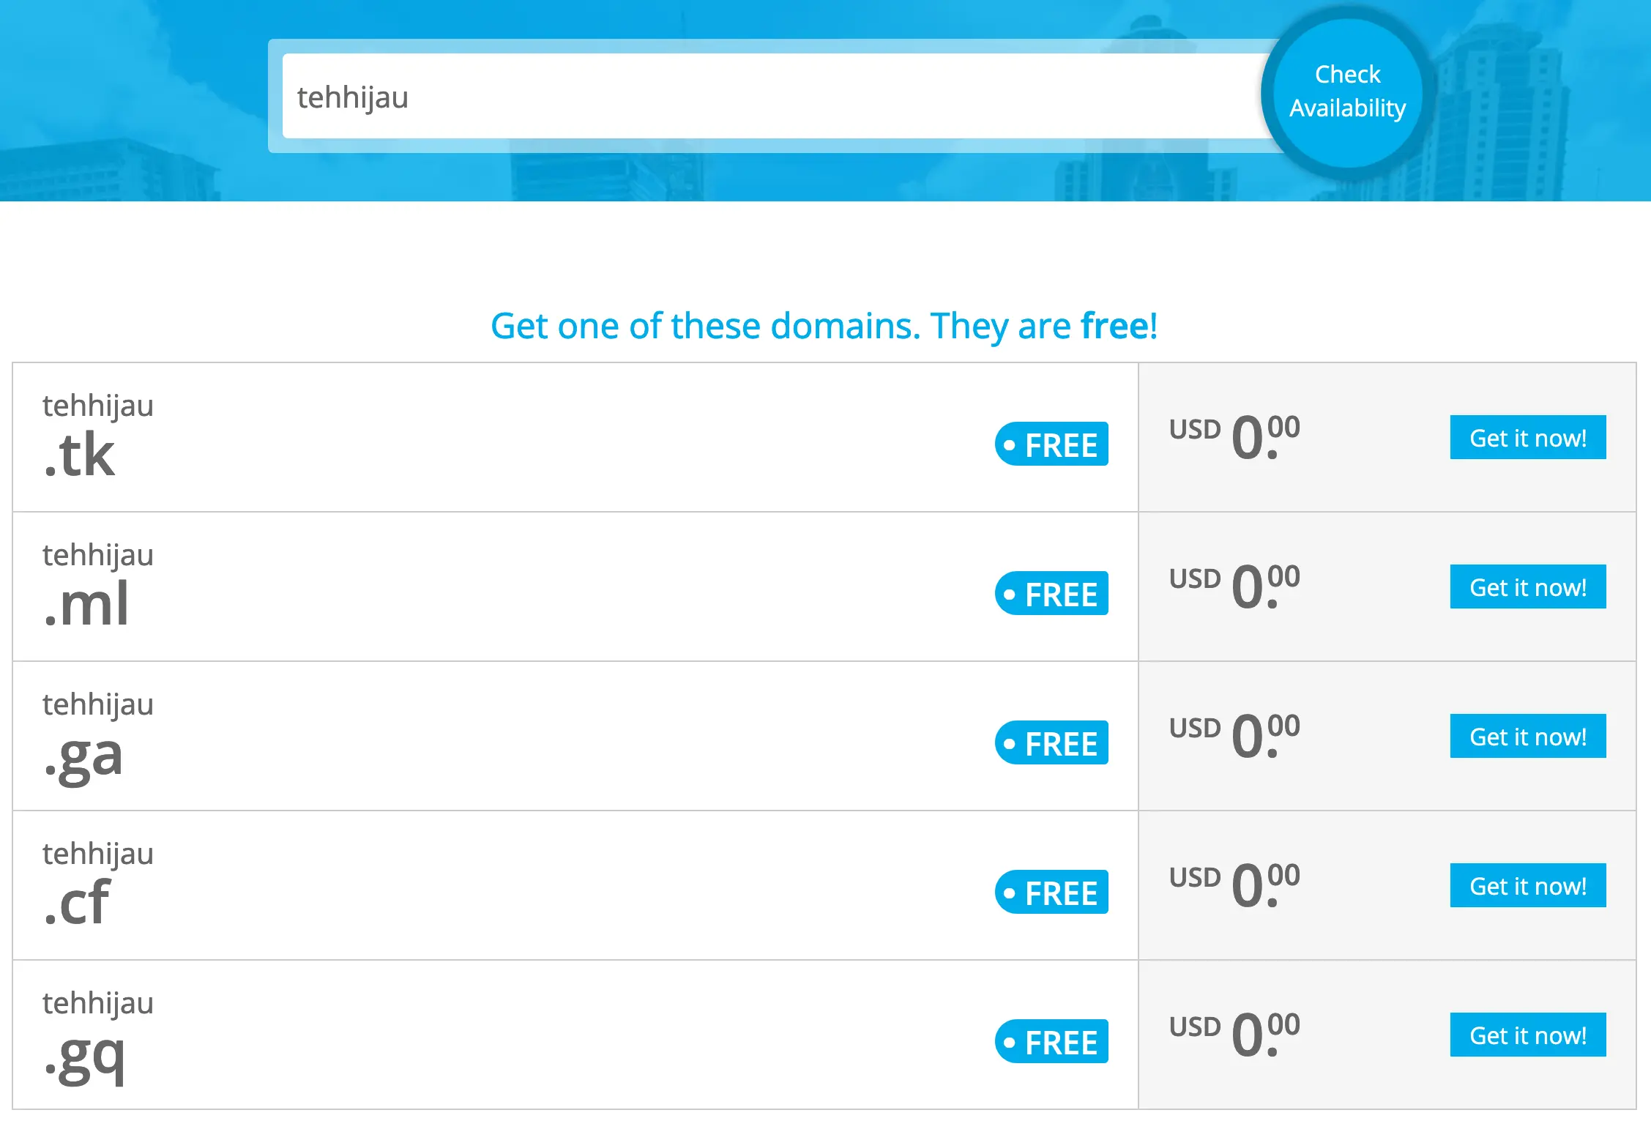Screen dimensions: 1651x1121
Task: Click Get it now for tehhijau.cf
Action: (1527, 886)
